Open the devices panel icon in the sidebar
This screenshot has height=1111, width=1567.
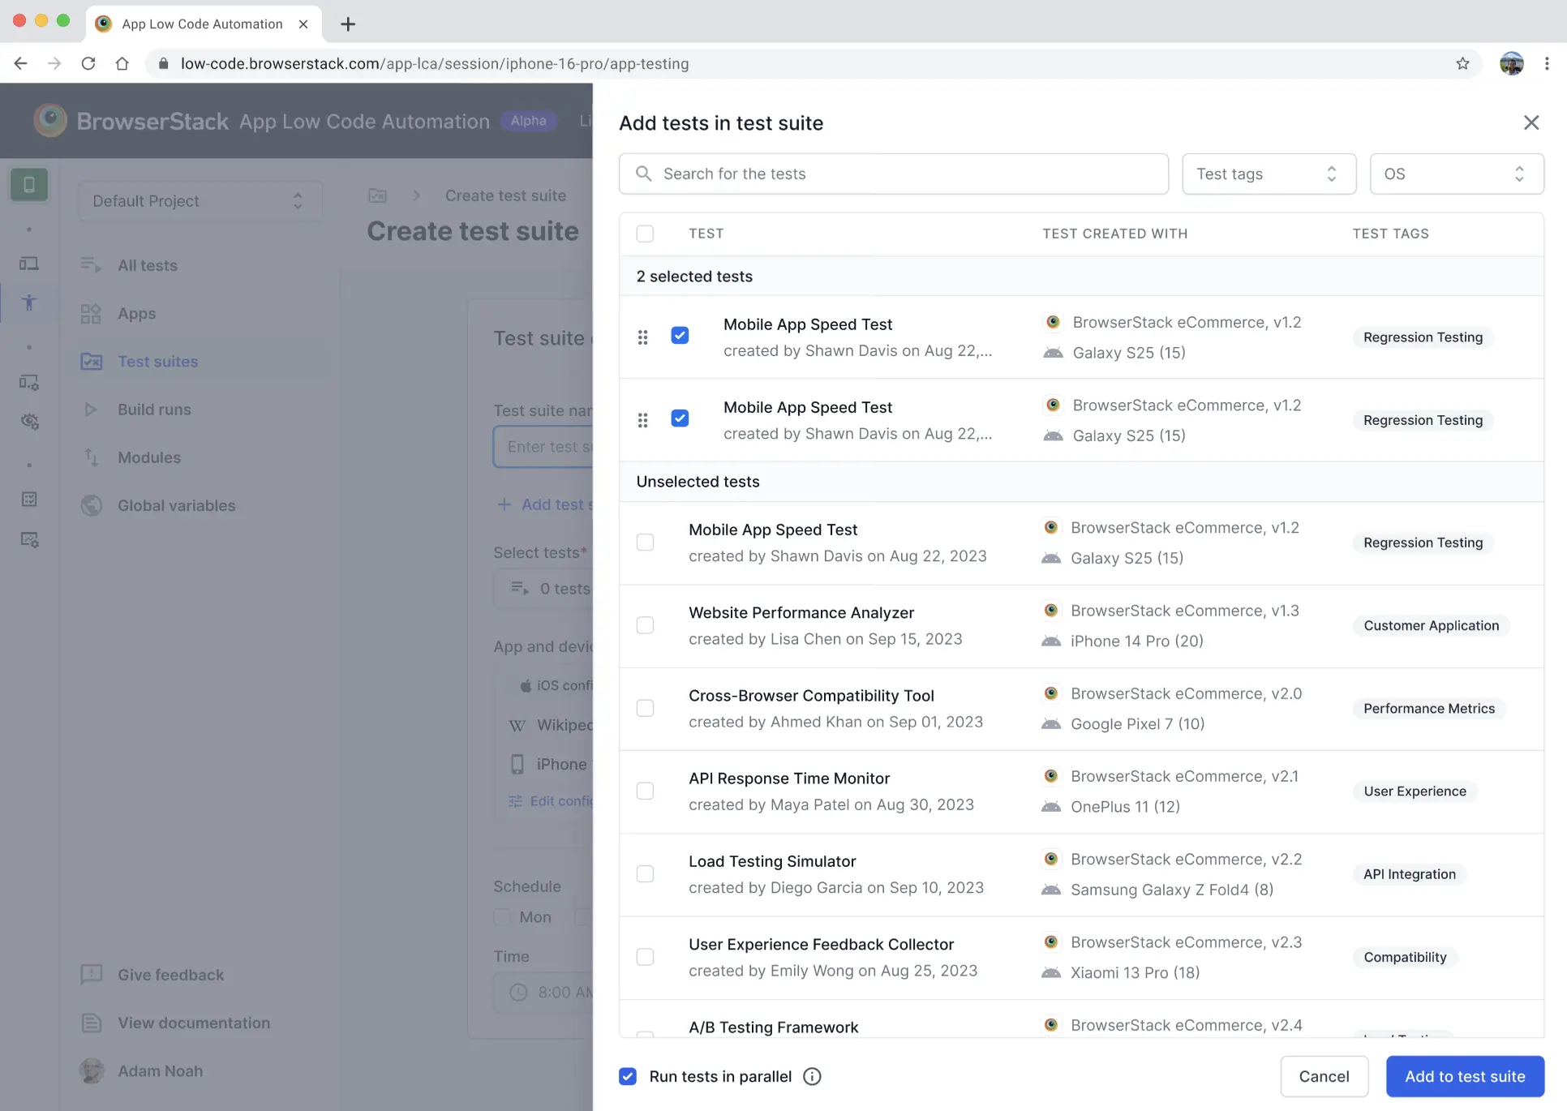[29, 264]
